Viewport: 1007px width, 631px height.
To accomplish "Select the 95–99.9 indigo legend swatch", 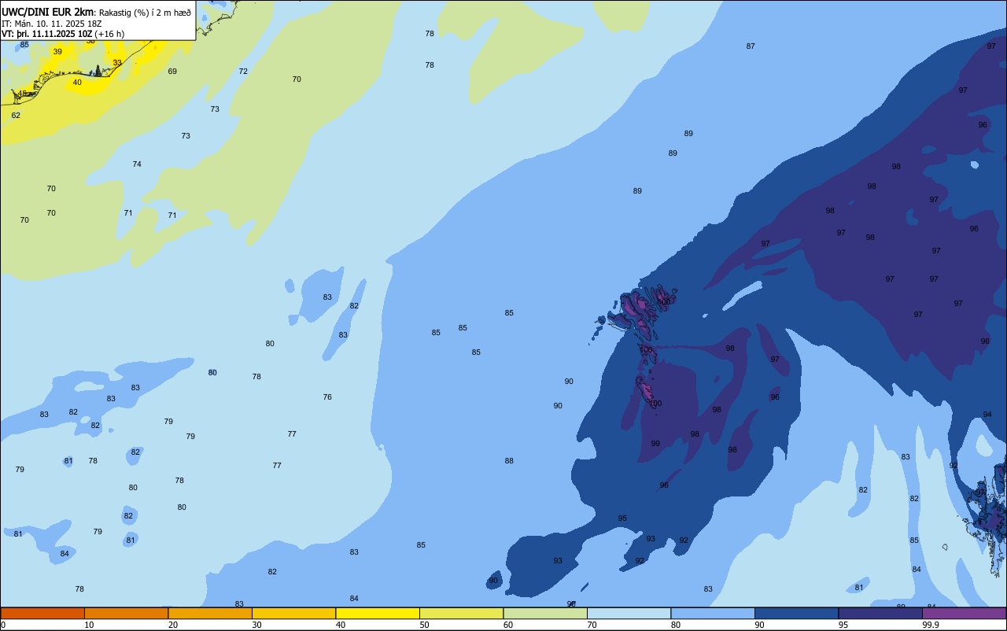I will point(880,613).
